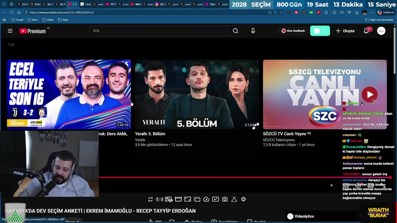Screen dimensions: 397x223
Task: Click the Oluştur create button
Action: pos(345,31)
